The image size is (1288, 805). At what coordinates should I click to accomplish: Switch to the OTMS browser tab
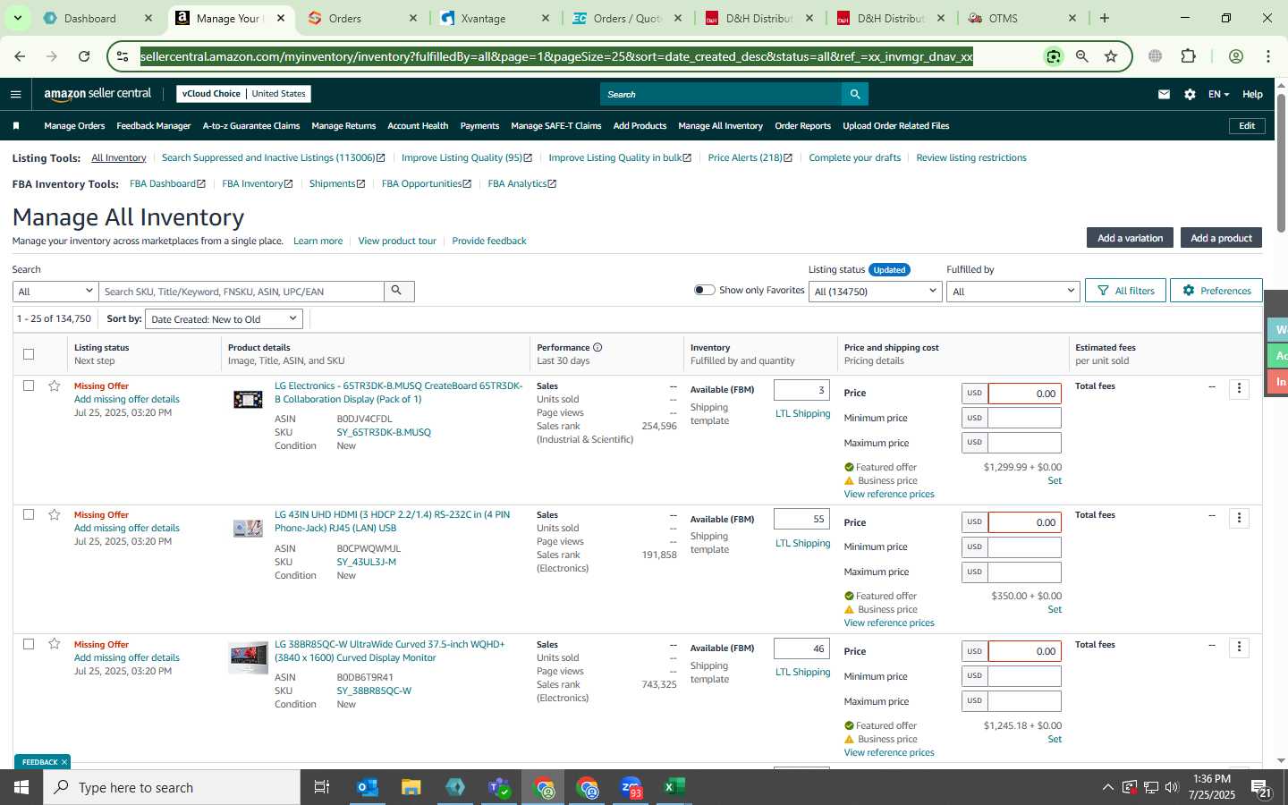pos(1022,18)
